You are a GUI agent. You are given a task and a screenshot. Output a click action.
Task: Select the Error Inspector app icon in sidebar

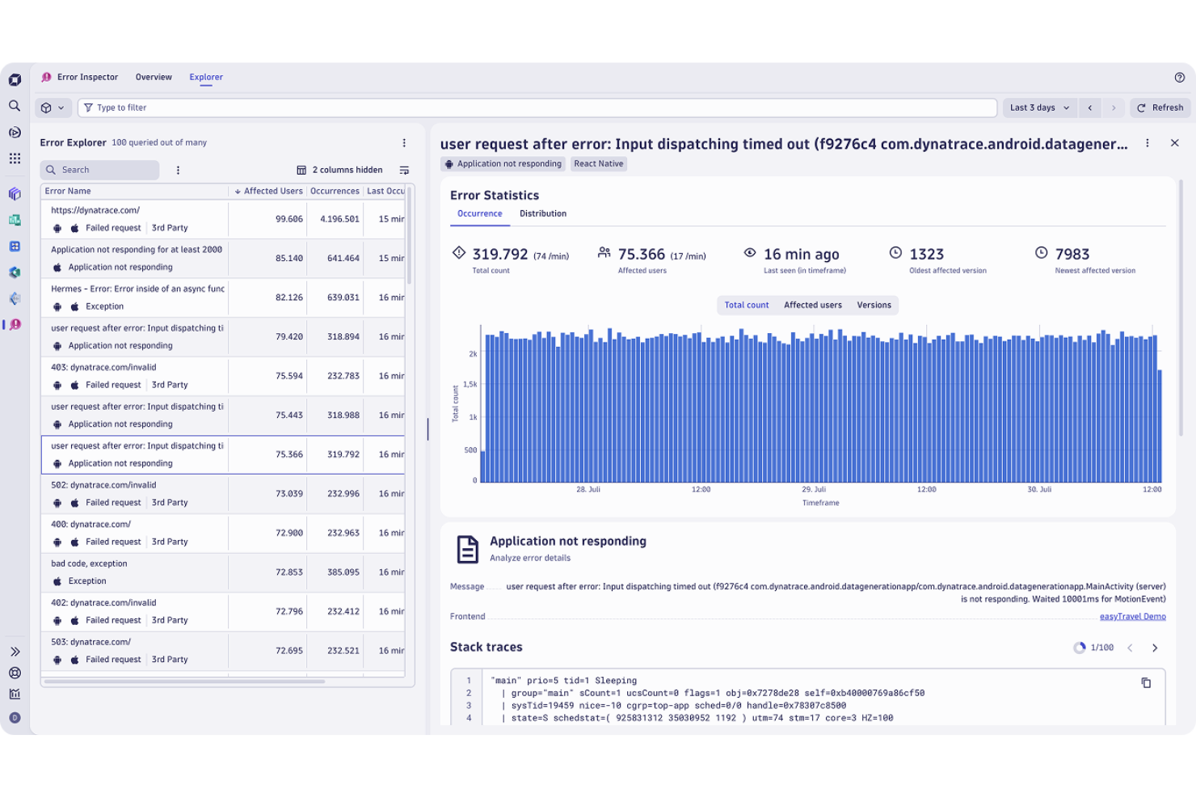pos(14,324)
